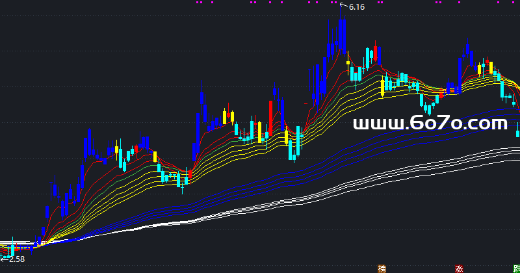Viewport: 520px width, 273px height.
Task: Select the red 涨 marker icon
Action: click(459, 268)
